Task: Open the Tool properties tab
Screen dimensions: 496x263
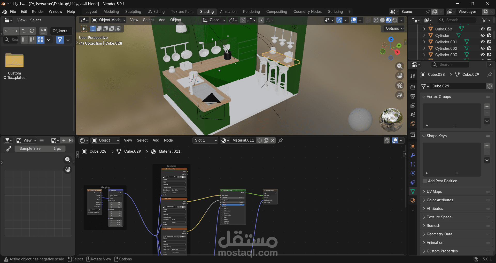Action: [x=413, y=76]
